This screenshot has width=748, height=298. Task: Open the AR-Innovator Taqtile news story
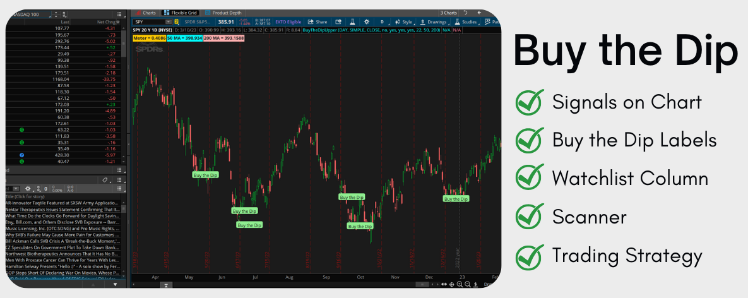[62, 203]
